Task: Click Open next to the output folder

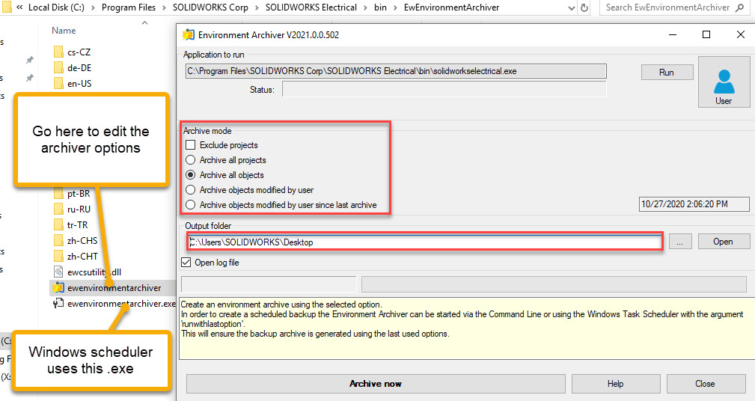Action: (724, 242)
